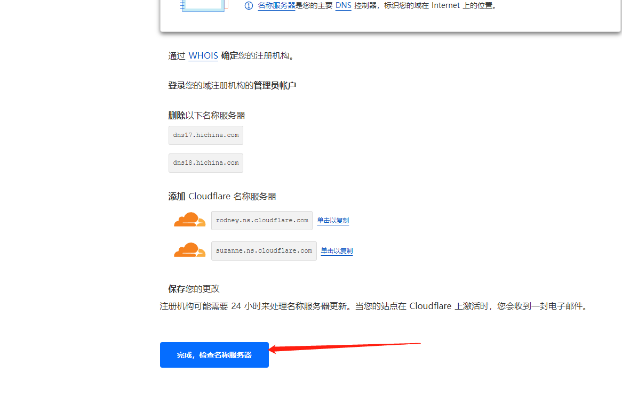Select the rodney.ns.cloudflare.com field
Screen dimensions: 622x397
[x=262, y=220]
